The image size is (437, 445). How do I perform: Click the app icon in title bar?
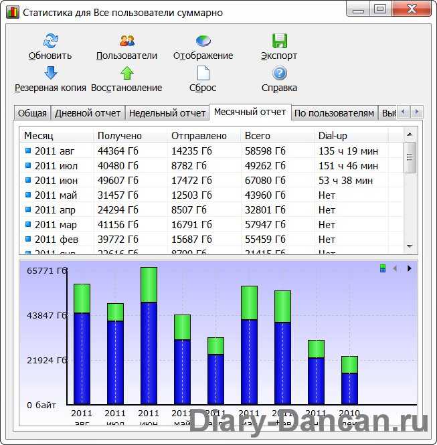pyautogui.click(x=13, y=13)
